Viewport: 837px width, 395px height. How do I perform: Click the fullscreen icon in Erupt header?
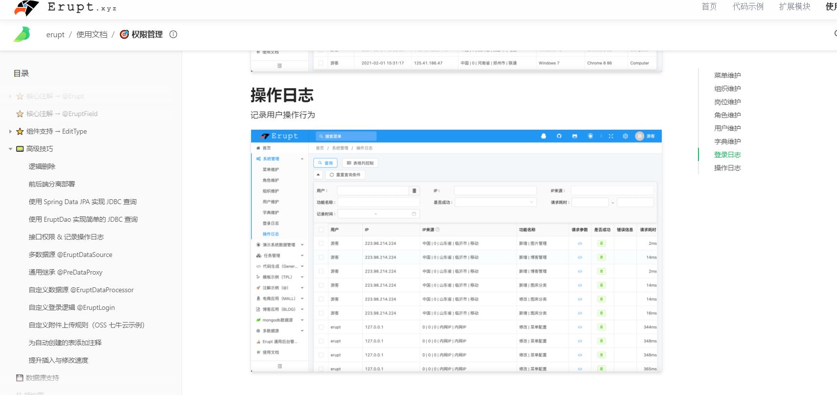tap(611, 136)
